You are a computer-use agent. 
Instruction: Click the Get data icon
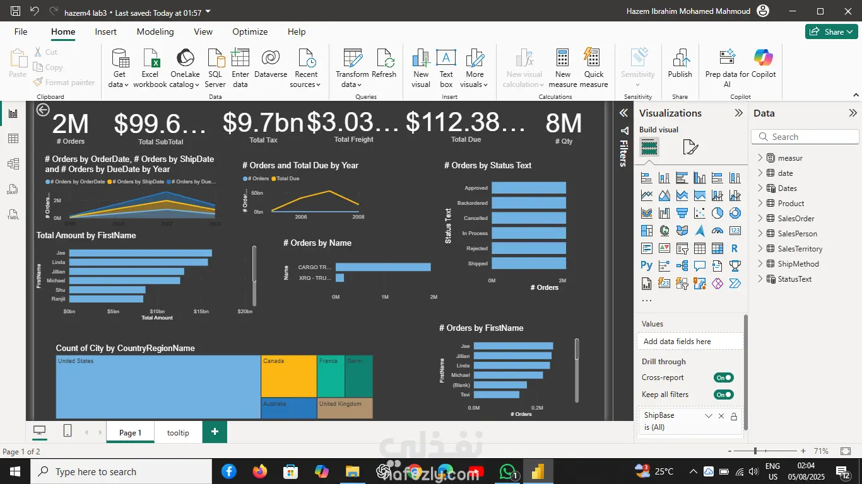click(x=119, y=59)
